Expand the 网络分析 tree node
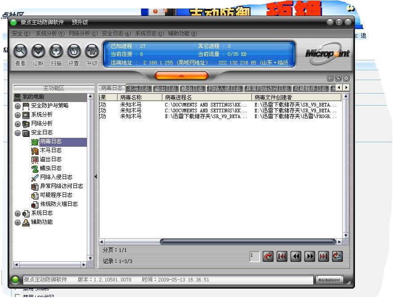This screenshot has width=393, height=298. click(x=17, y=124)
